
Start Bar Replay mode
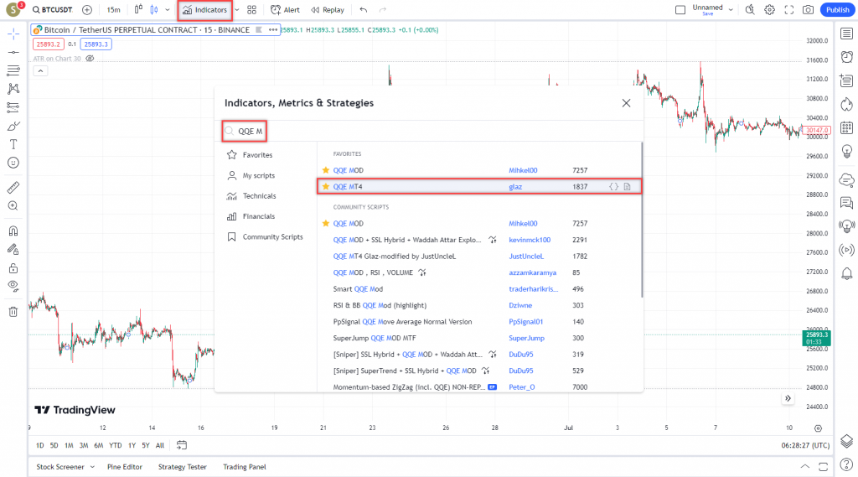click(328, 10)
